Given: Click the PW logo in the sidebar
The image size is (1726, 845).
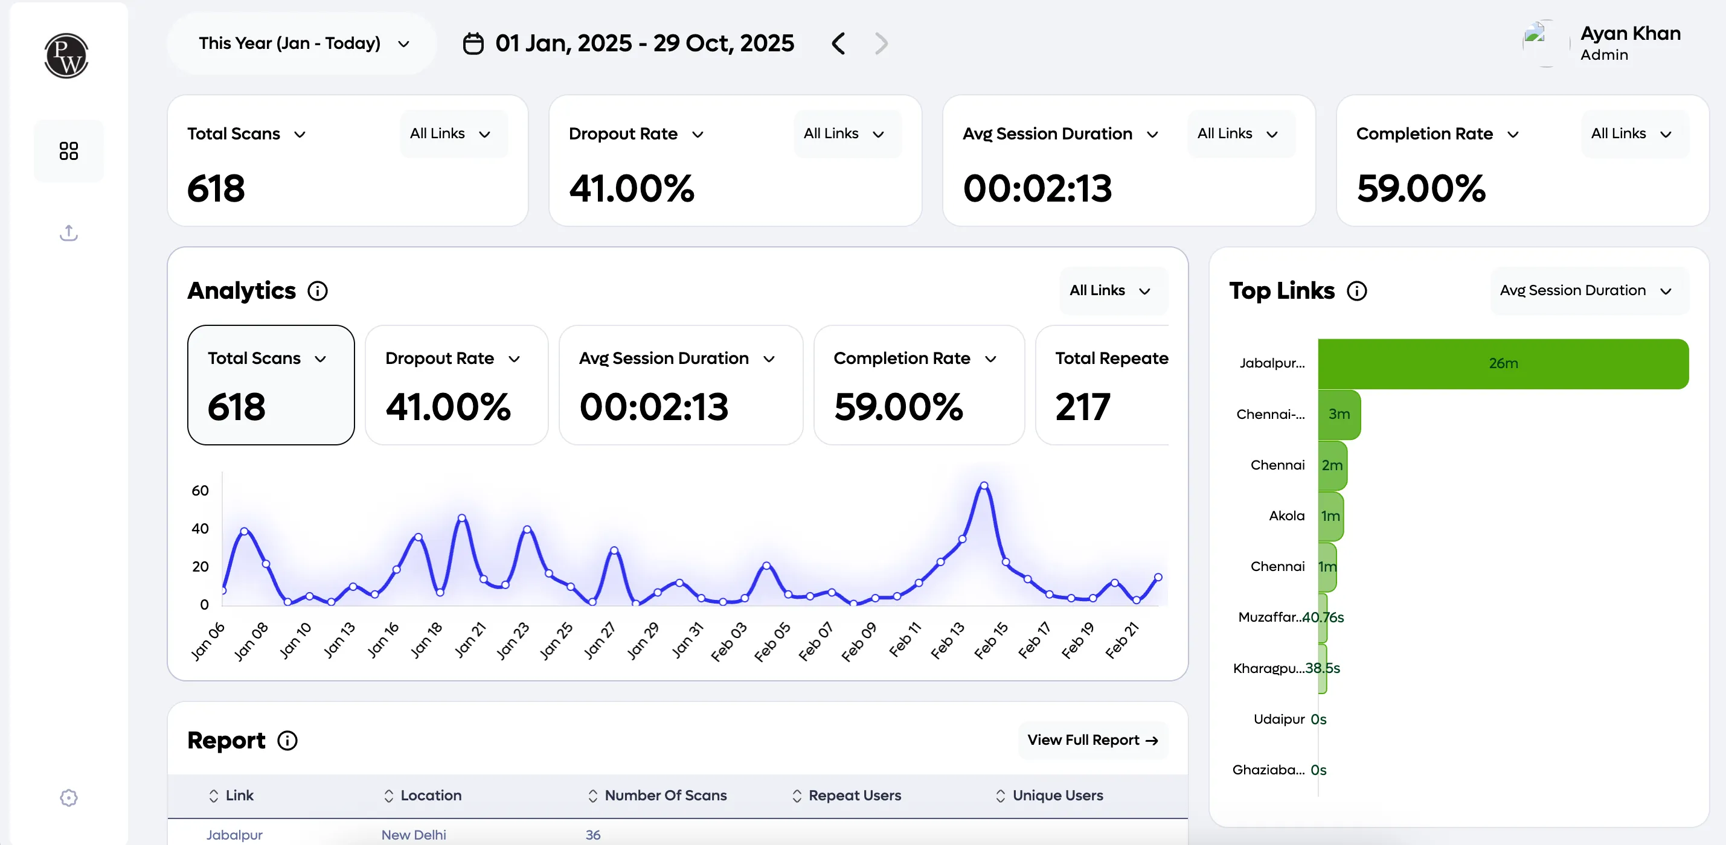Looking at the screenshot, I should [x=66, y=57].
